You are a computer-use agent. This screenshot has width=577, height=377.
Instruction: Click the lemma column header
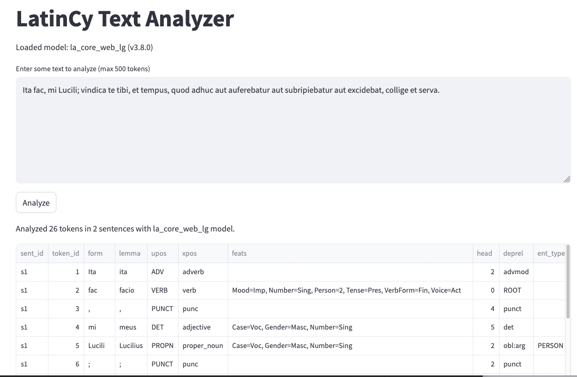click(130, 254)
